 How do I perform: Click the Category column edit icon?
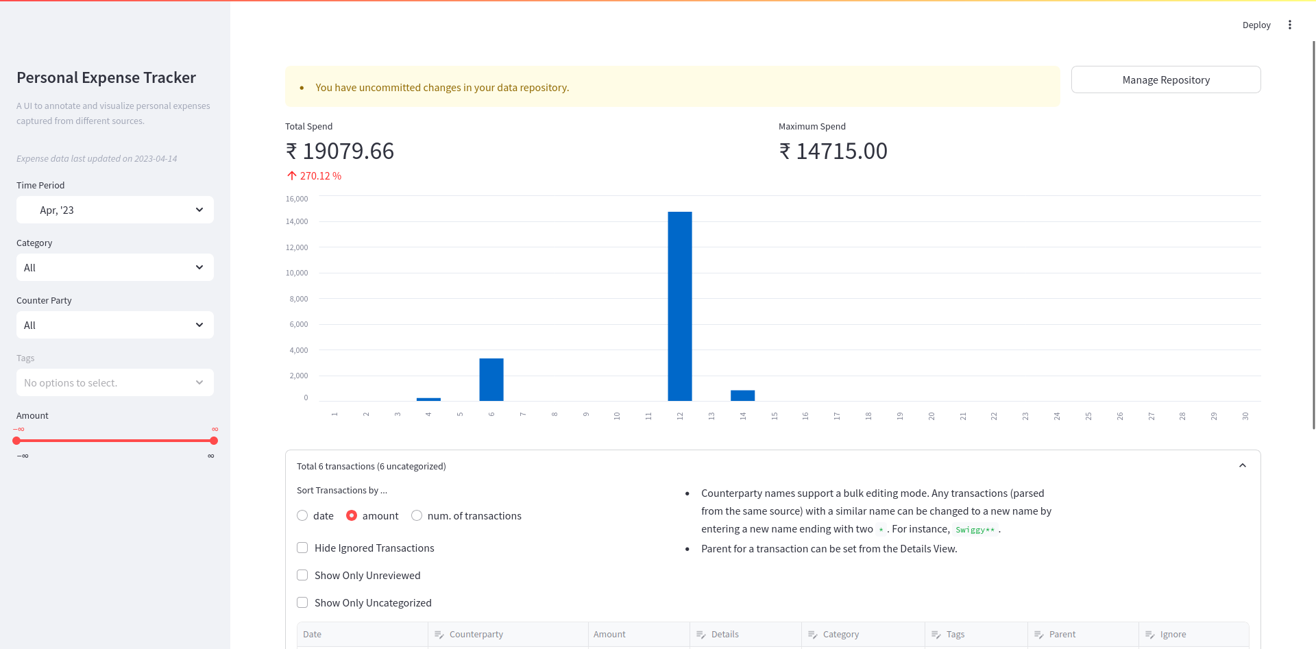click(813, 635)
